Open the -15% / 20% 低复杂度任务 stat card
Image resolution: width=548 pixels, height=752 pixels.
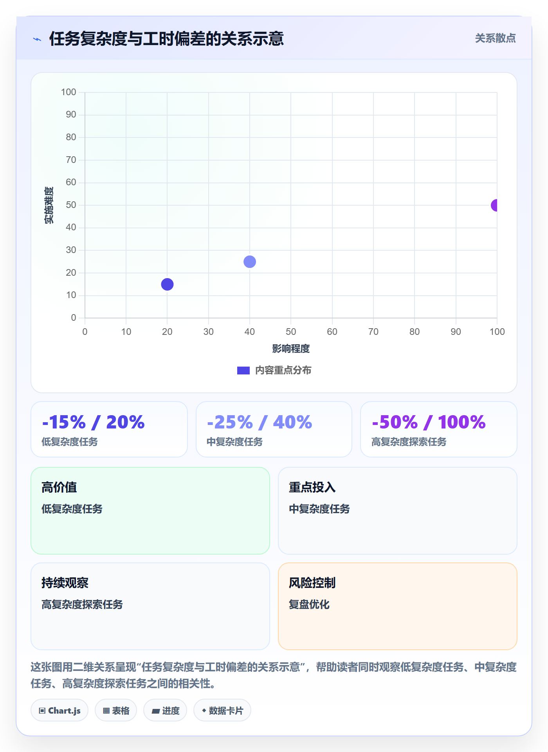[109, 429]
